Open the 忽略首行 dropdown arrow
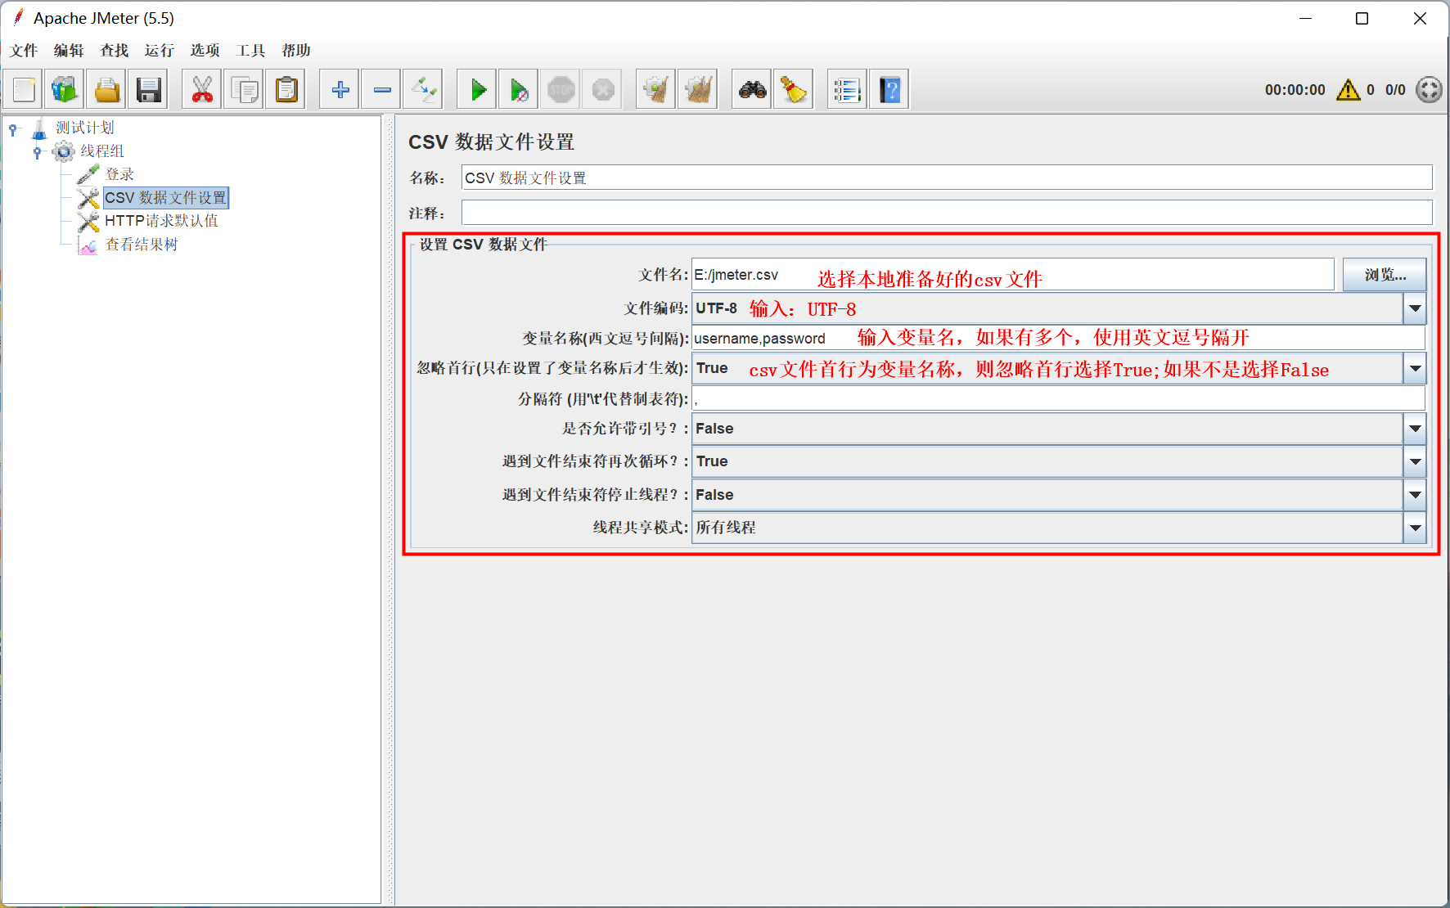This screenshot has width=1450, height=908. click(1415, 368)
